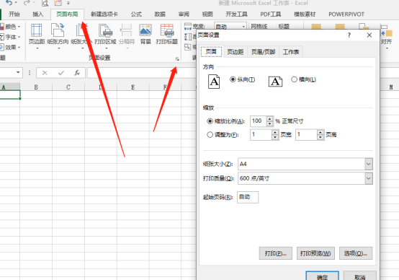Open the 数据 ribbon tab

(160, 14)
